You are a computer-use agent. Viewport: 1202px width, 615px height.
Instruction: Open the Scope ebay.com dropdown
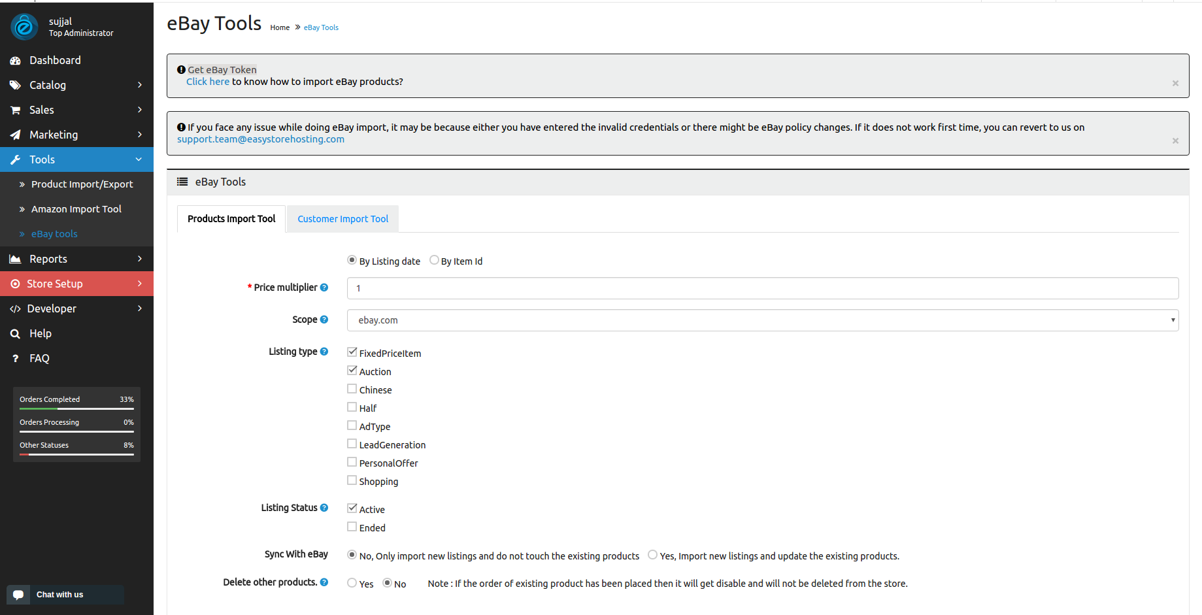pyautogui.click(x=763, y=320)
